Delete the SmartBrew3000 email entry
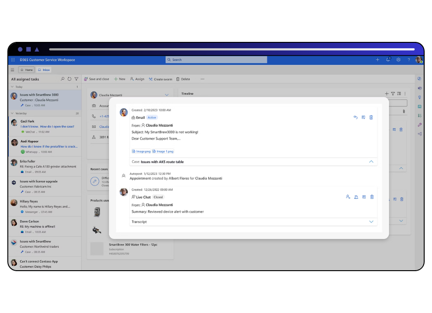The image size is (432, 313). pyautogui.click(x=371, y=117)
